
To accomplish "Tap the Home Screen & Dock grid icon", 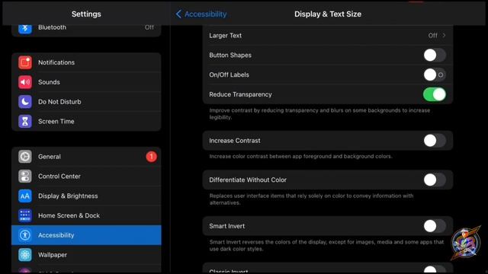I will tap(25, 215).
